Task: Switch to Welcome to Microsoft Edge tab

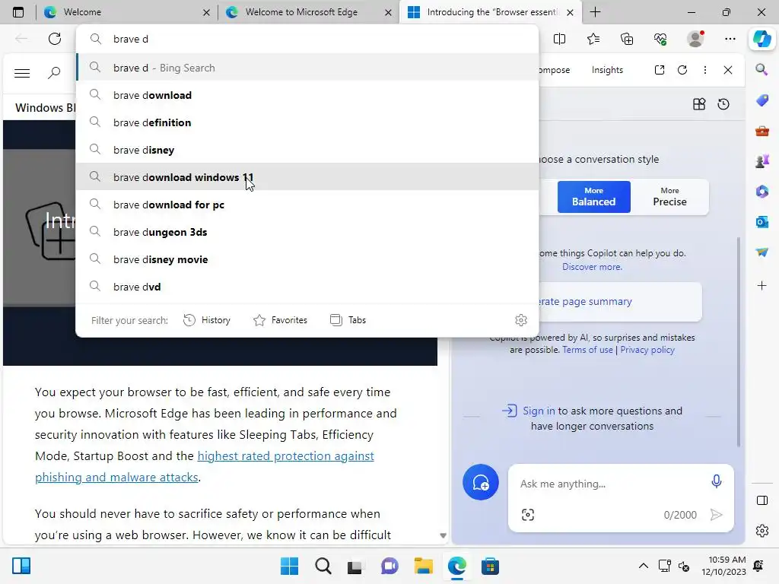Action: (308, 12)
